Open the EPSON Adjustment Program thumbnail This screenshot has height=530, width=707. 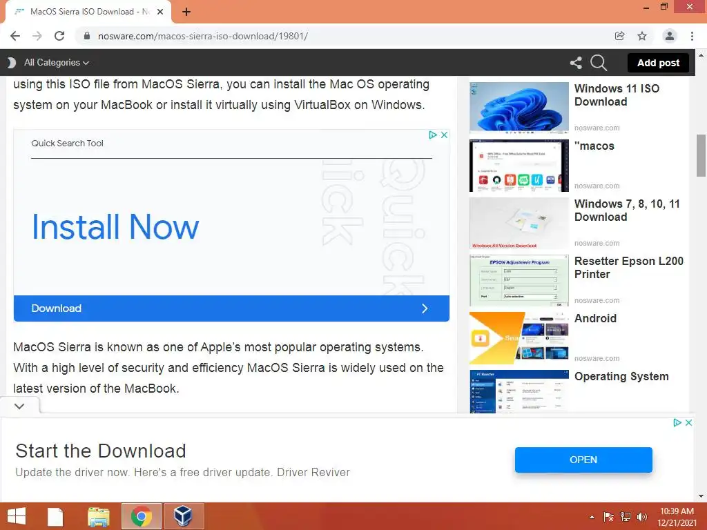coord(519,281)
